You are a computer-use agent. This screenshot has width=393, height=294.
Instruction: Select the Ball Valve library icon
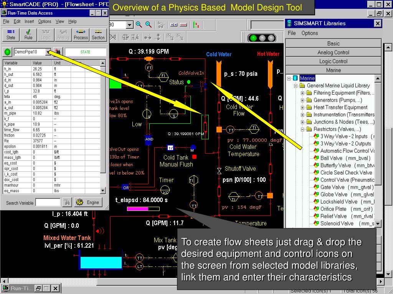[x=316, y=158]
